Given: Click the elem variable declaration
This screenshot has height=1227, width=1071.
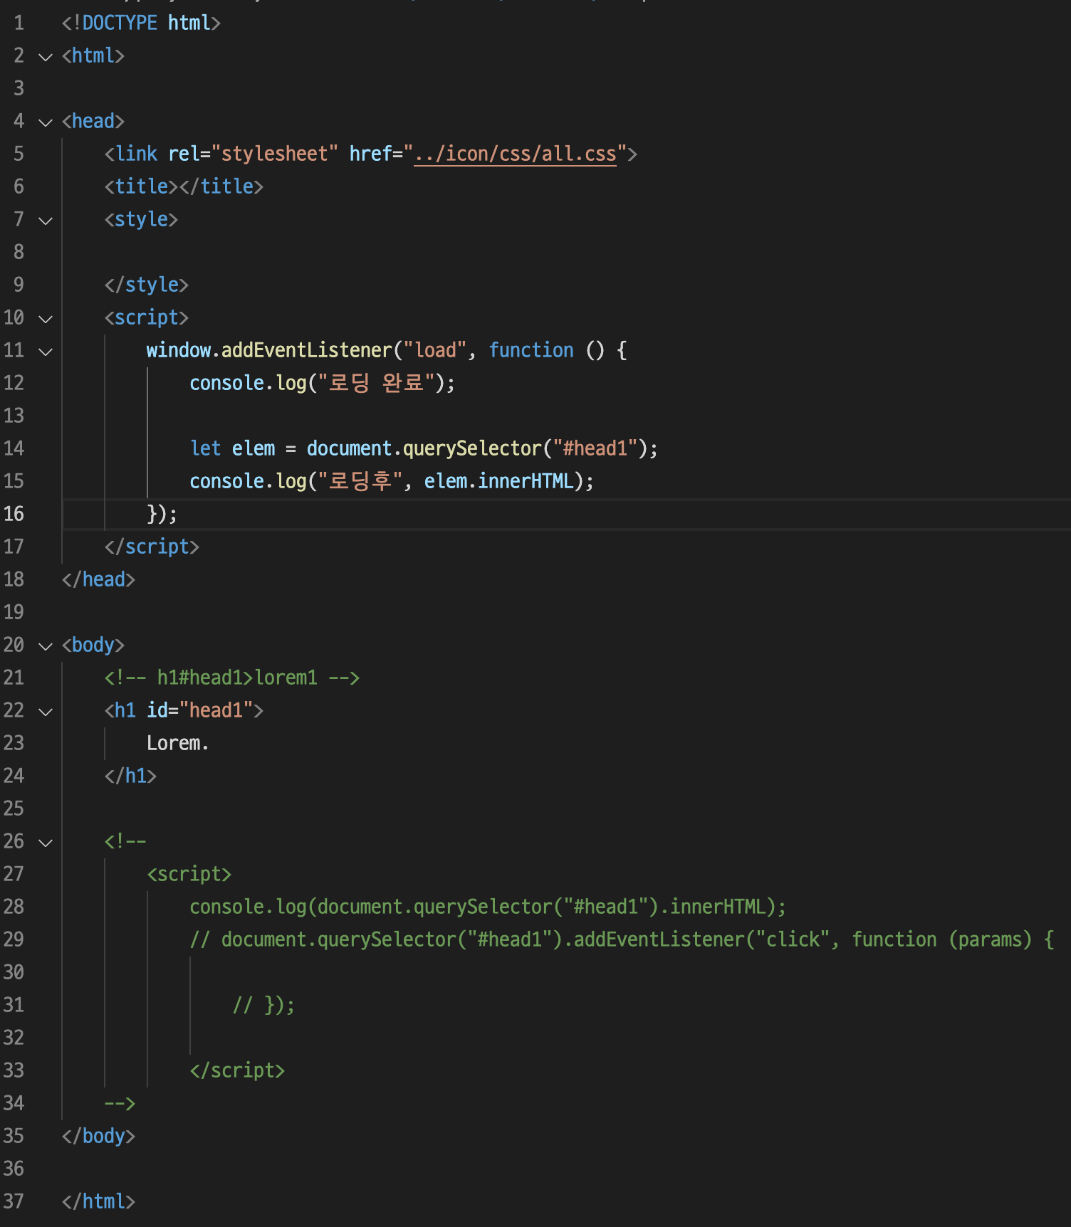Looking at the screenshot, I should pos(254,448).
